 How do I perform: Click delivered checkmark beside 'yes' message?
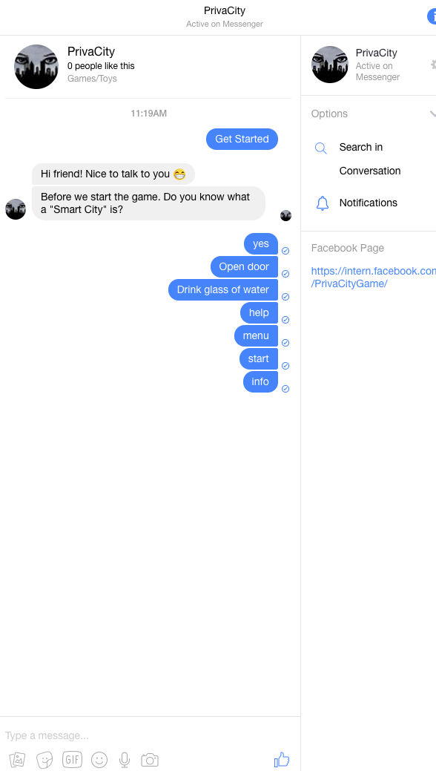click(x=285, y=251)
